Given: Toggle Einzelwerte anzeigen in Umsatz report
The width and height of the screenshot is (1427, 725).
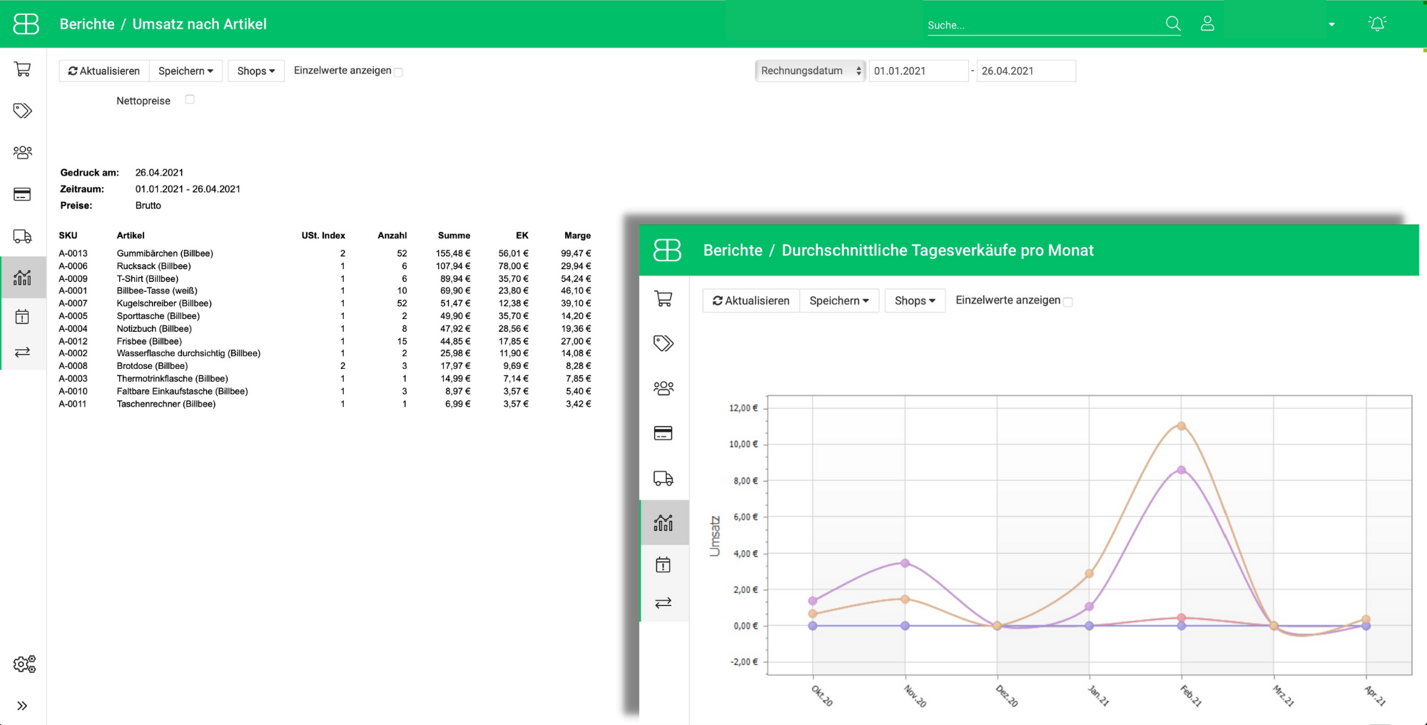Looking at the screenshot, I should point(399,72).
